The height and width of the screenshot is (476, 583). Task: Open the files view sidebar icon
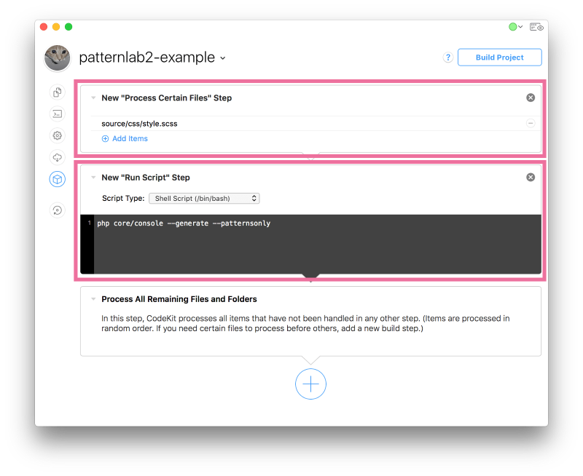[x=58, y=92]
